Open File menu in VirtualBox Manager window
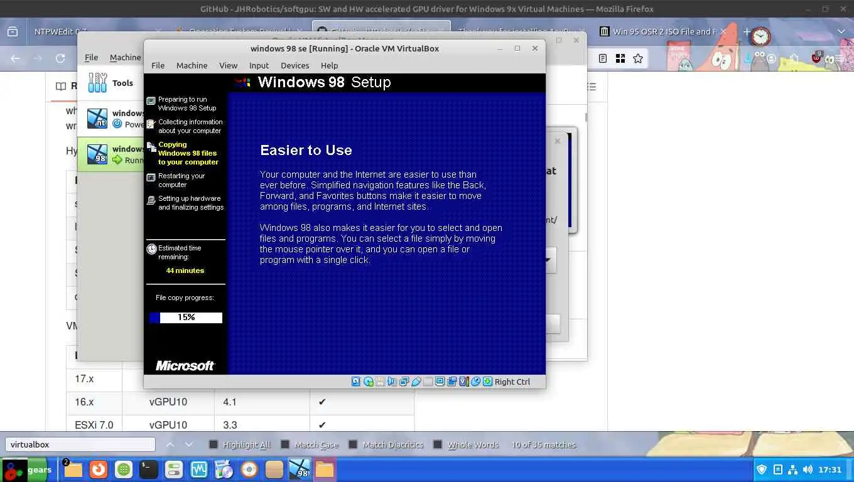The height and width of the screenshot is (482, 854). point(91,57)
